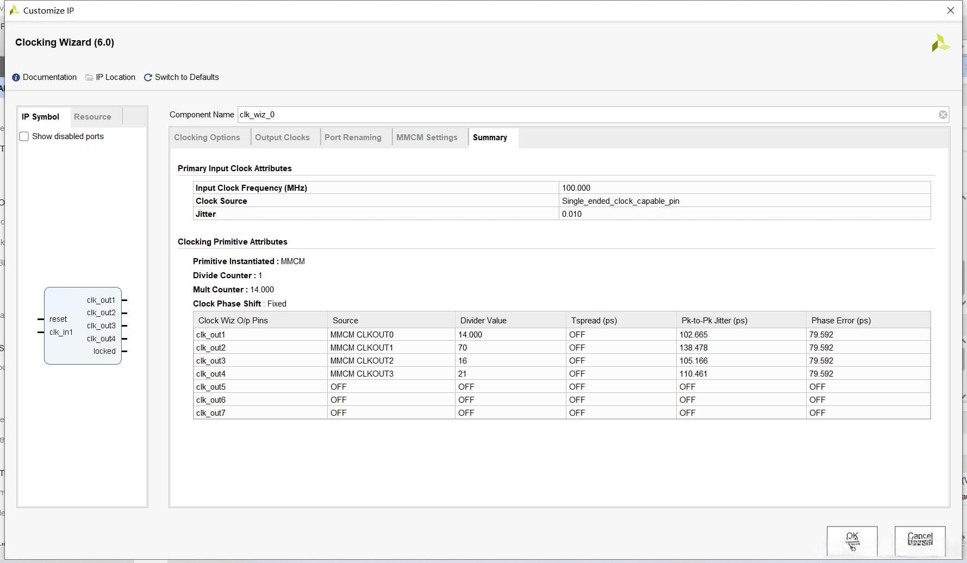
Task: Click the IP Location folder icon
Action: 89,77
